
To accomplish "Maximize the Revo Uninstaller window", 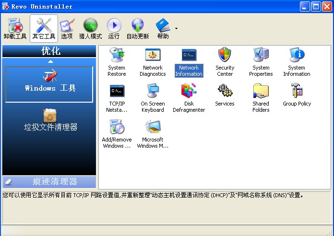I will tap(316, 6).
